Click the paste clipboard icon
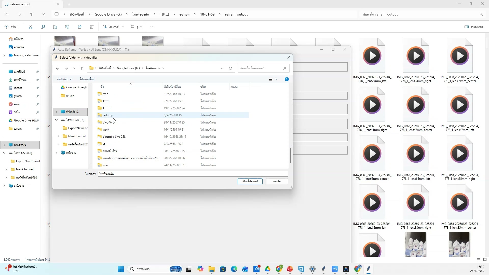 pyautogui.click(x=55, y=27)
